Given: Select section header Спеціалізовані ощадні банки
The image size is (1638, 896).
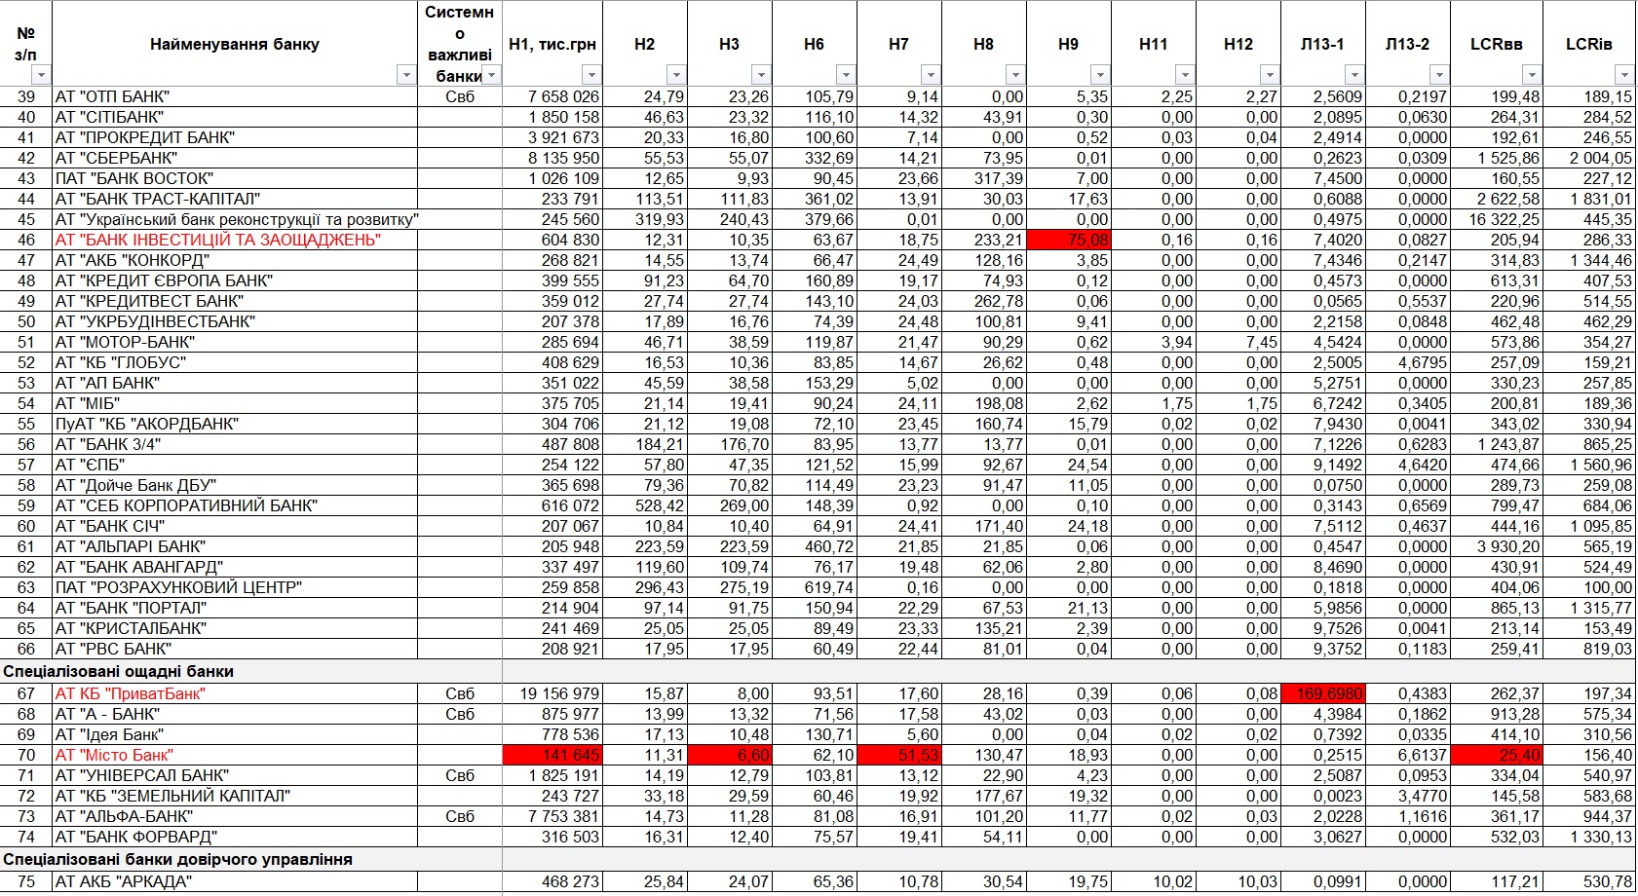Looking at the screenshot, I should click(119, 671).
